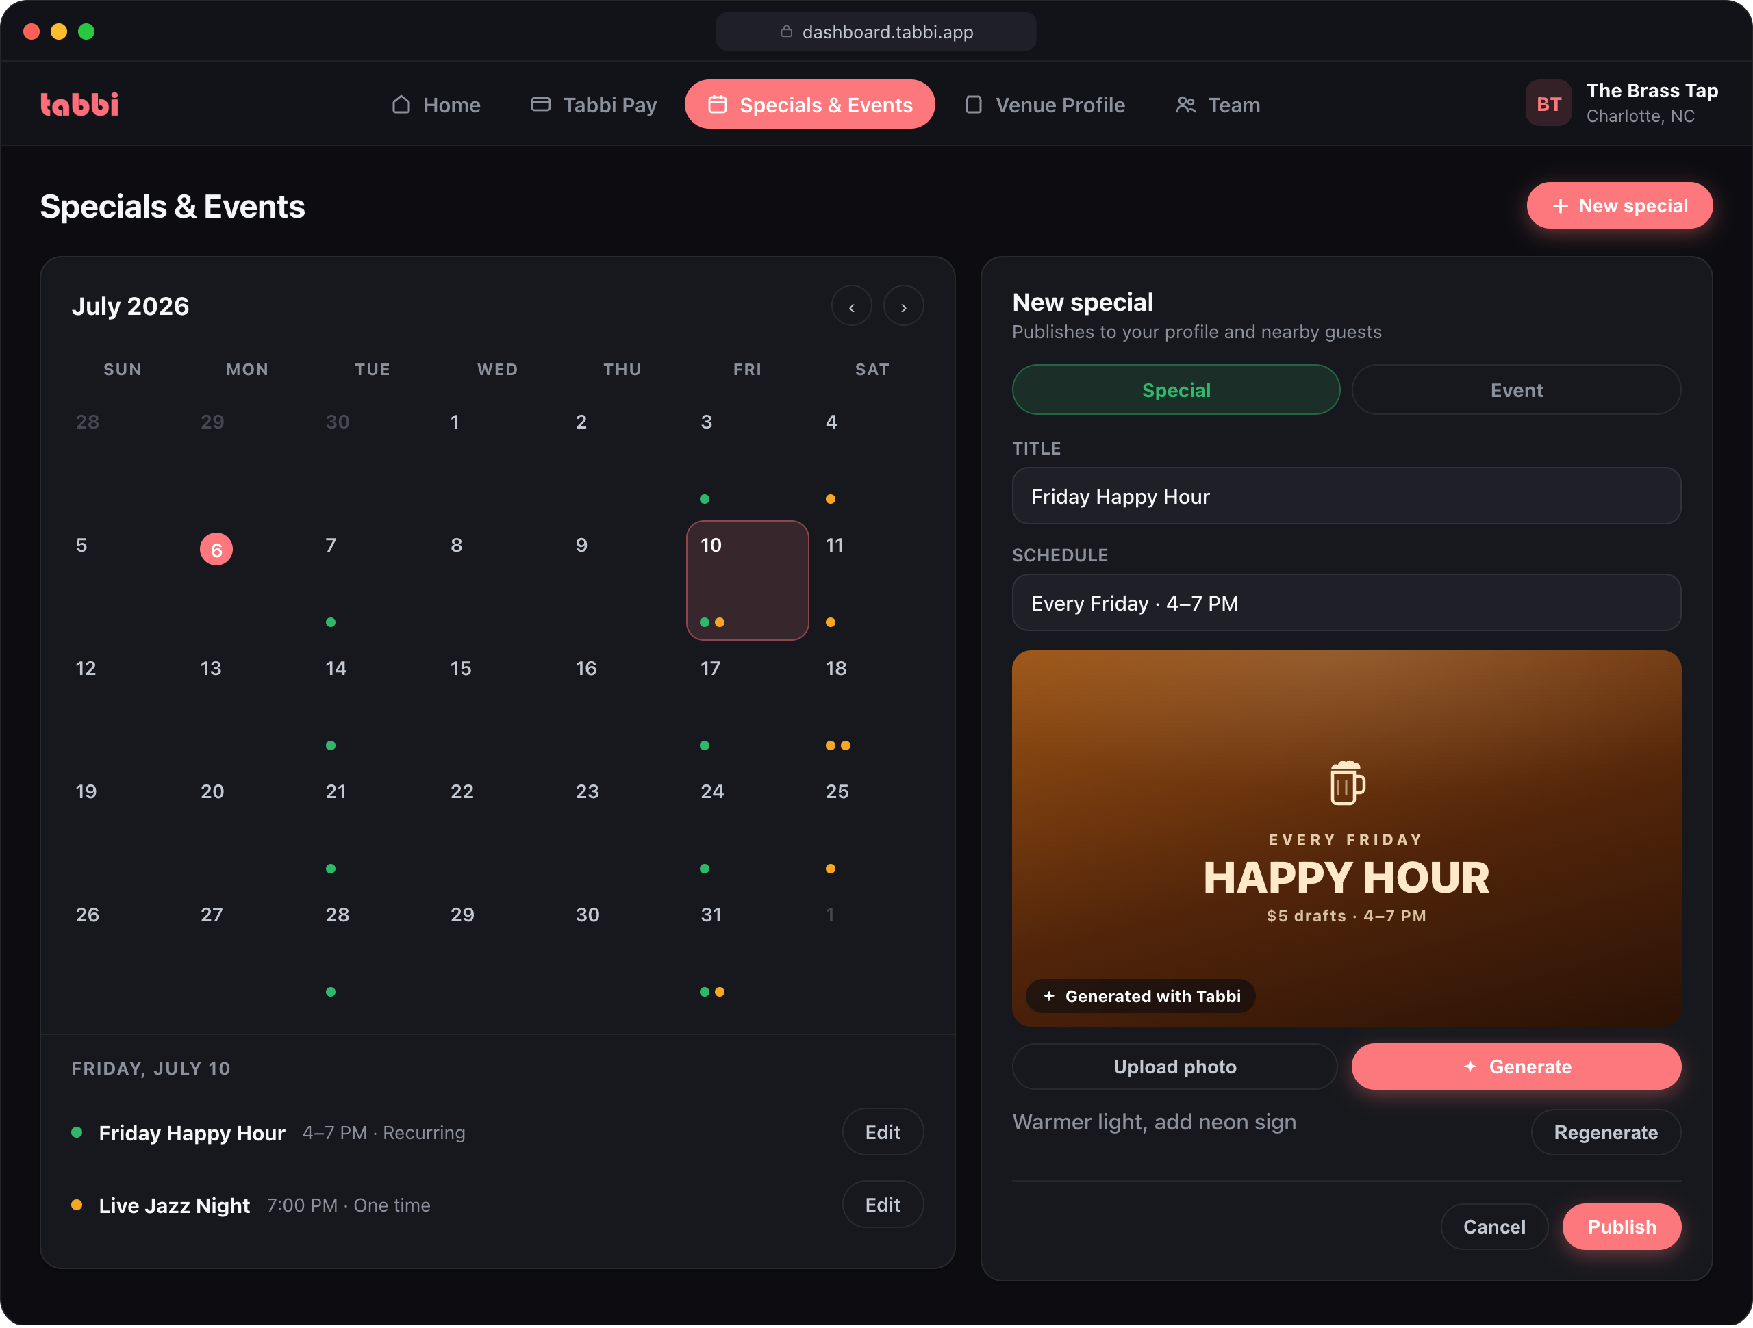Select July 25 on the calendar
Image resolution: width=1753 pixels, height=1328 pixels.
point(872,827)
